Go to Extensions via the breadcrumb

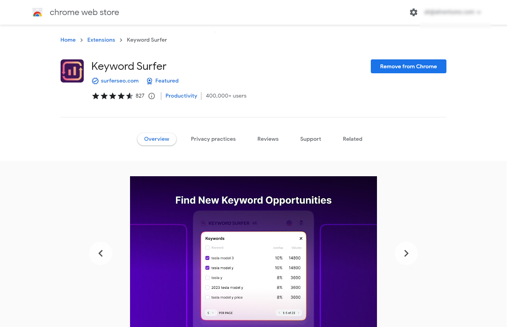(x=101, y=40)
